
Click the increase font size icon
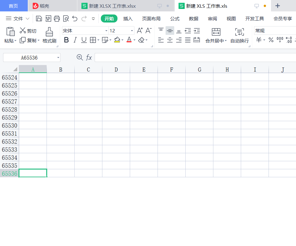coord(140,31)
